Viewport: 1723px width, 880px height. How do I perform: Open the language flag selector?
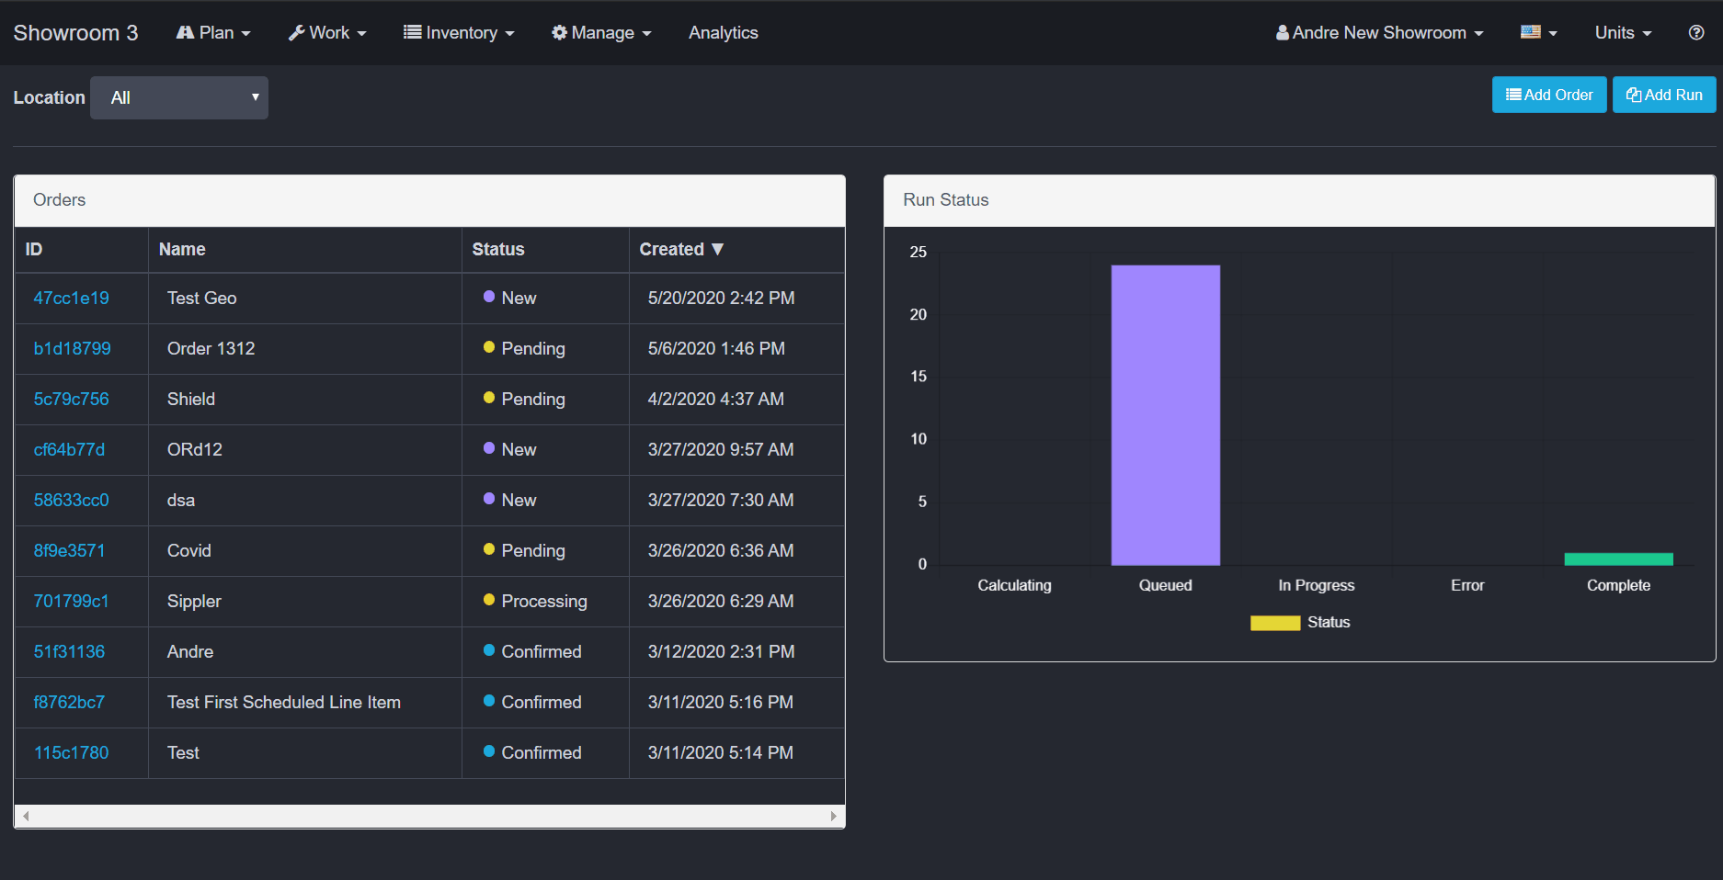[x=1538, y=32]
